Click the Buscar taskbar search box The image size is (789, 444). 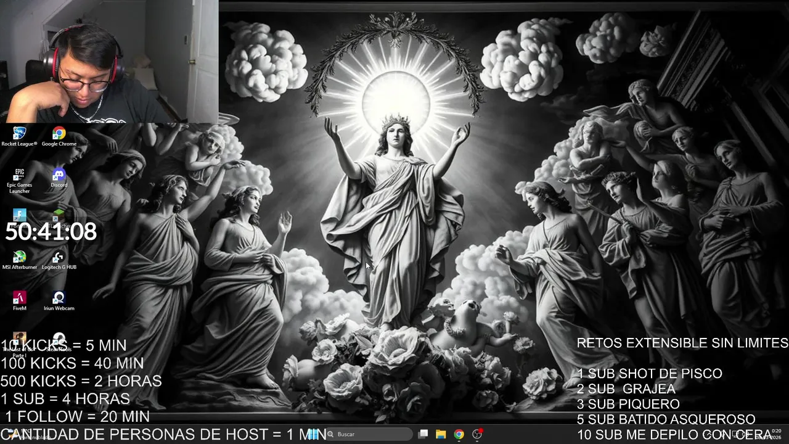[368, 434]
